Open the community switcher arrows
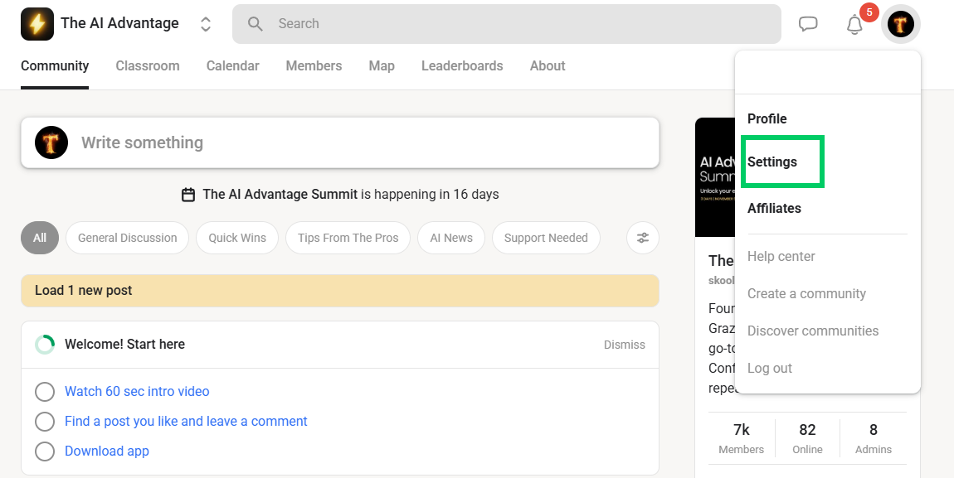The width and height of the screenshot is (954, 478). coord(206,24)
